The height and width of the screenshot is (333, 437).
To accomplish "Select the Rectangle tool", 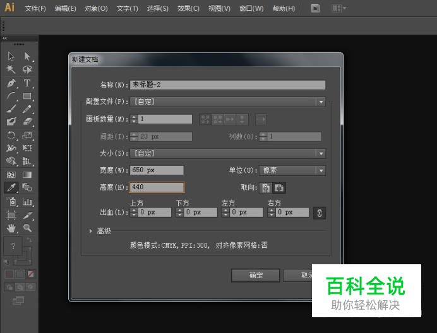I will [27, 96].
